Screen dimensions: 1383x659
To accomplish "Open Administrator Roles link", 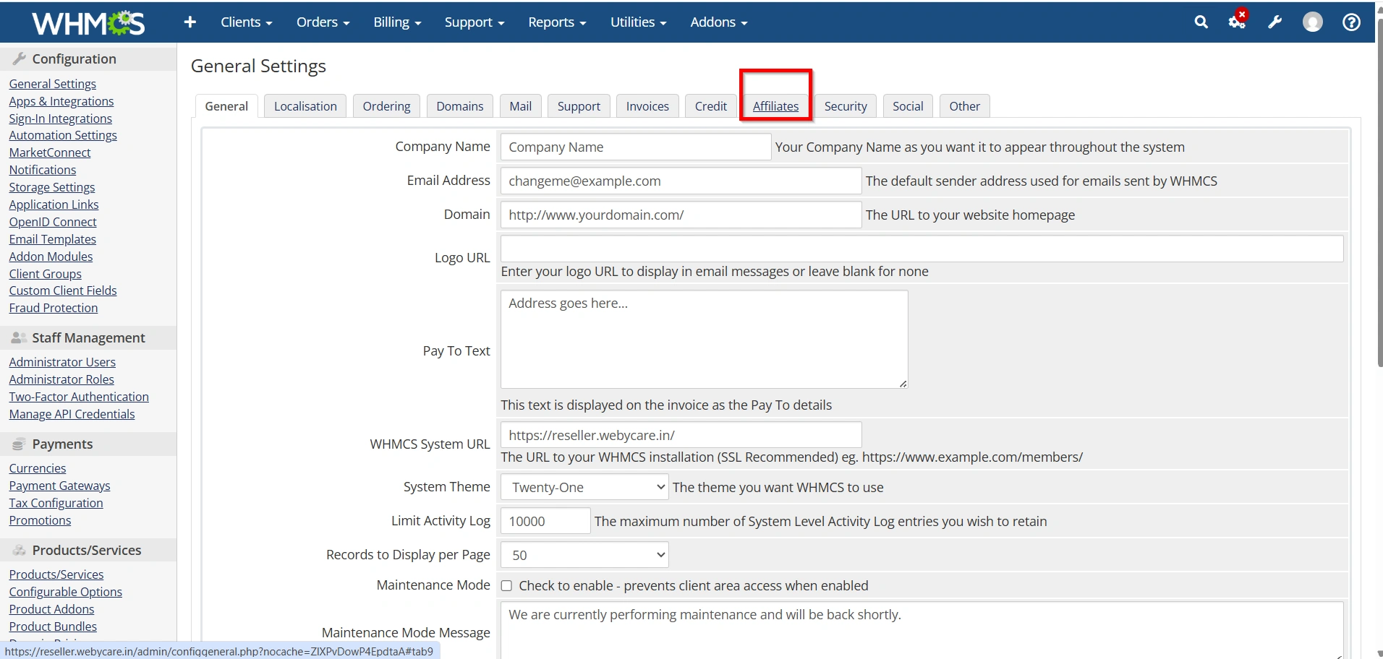I will coord(61,379).
